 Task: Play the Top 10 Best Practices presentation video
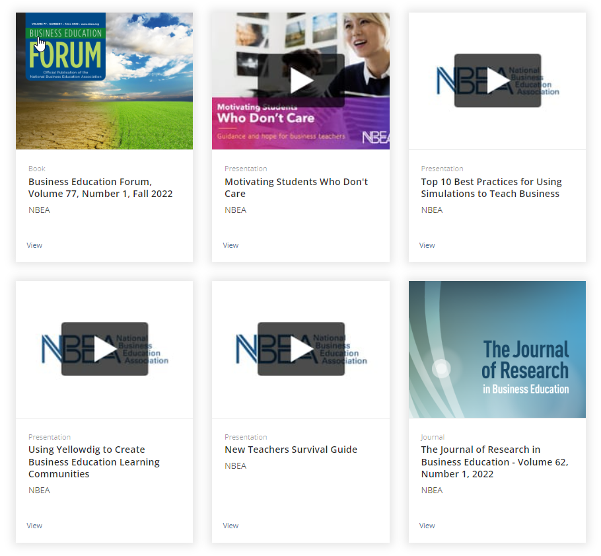point(497,81)
